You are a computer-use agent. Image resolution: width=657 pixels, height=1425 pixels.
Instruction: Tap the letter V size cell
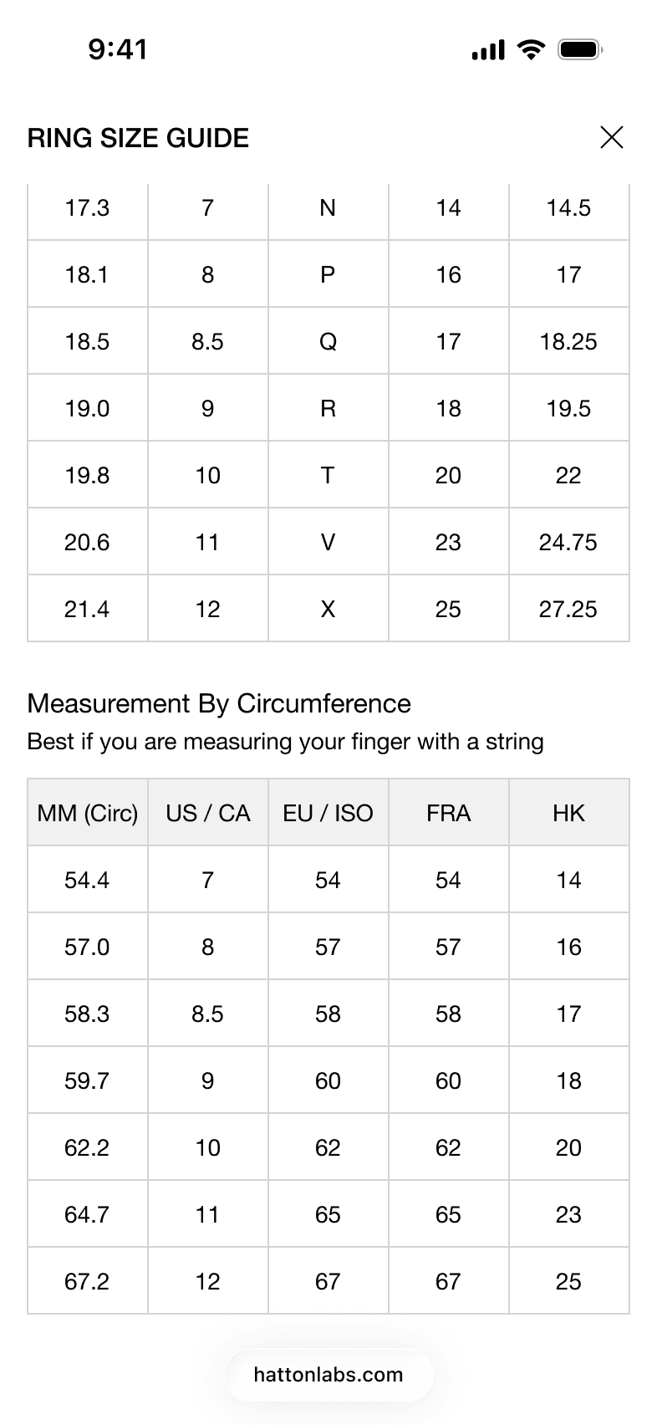click(328, 542)
